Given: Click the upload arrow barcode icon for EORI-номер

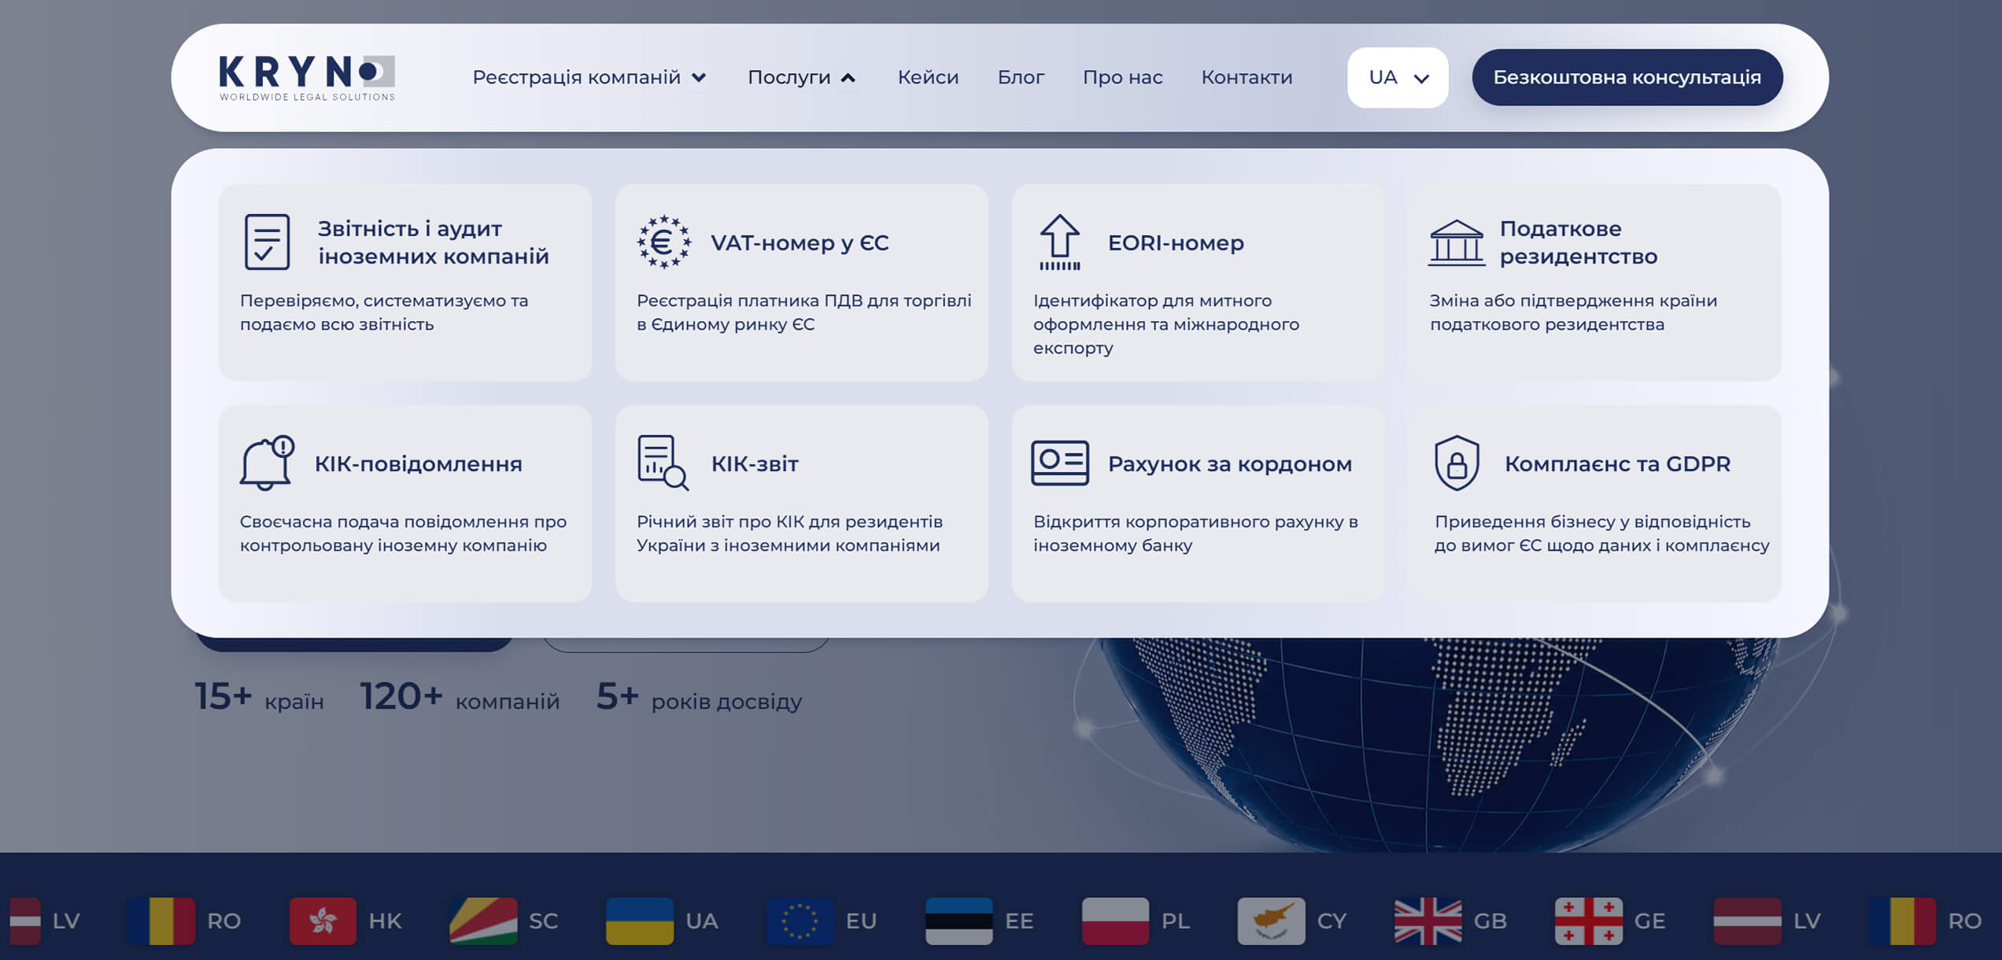Looking at the screenshot, I should click(1059, 242).
